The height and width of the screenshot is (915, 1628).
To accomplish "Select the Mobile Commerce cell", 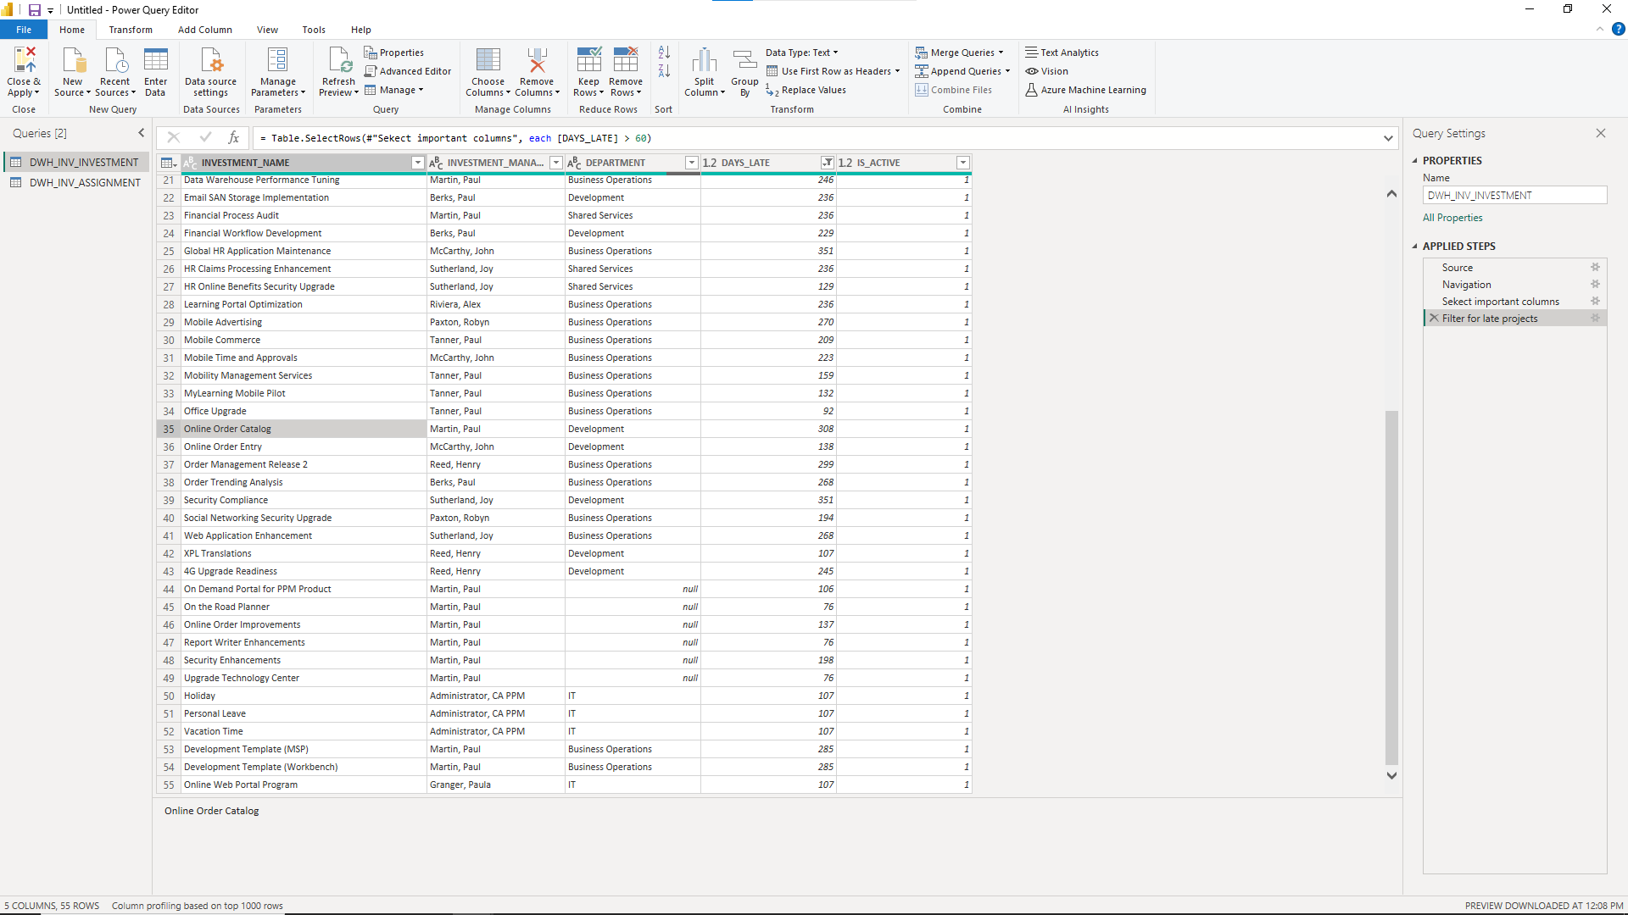I will (x=304, y=340).
